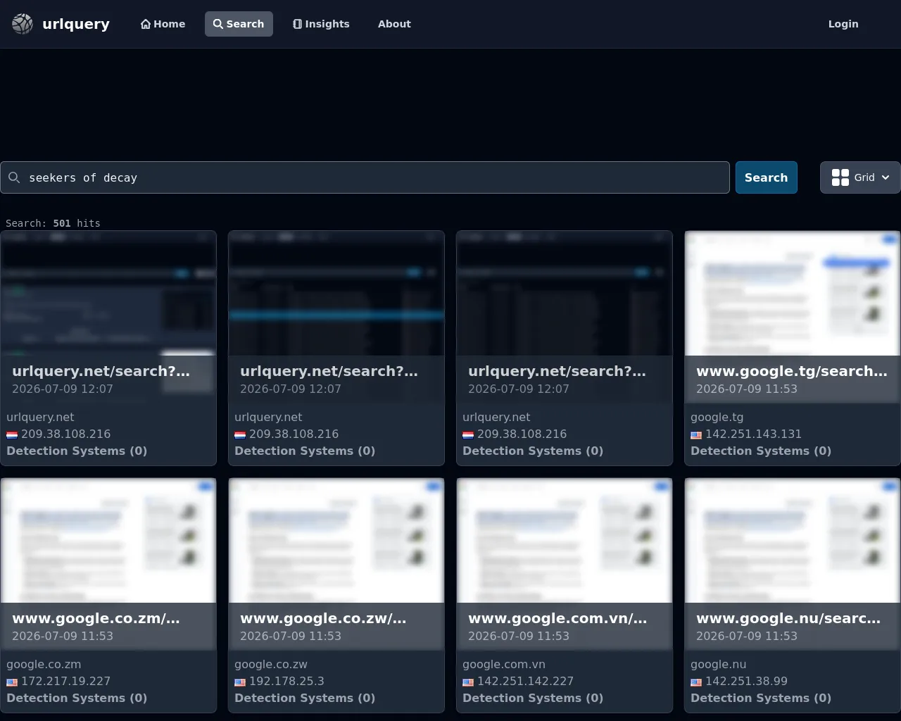The height and width of the screenshot is (721, 901).
Task: Click the blue Search button
Action: pyautogui.click(x=767, y=177)
